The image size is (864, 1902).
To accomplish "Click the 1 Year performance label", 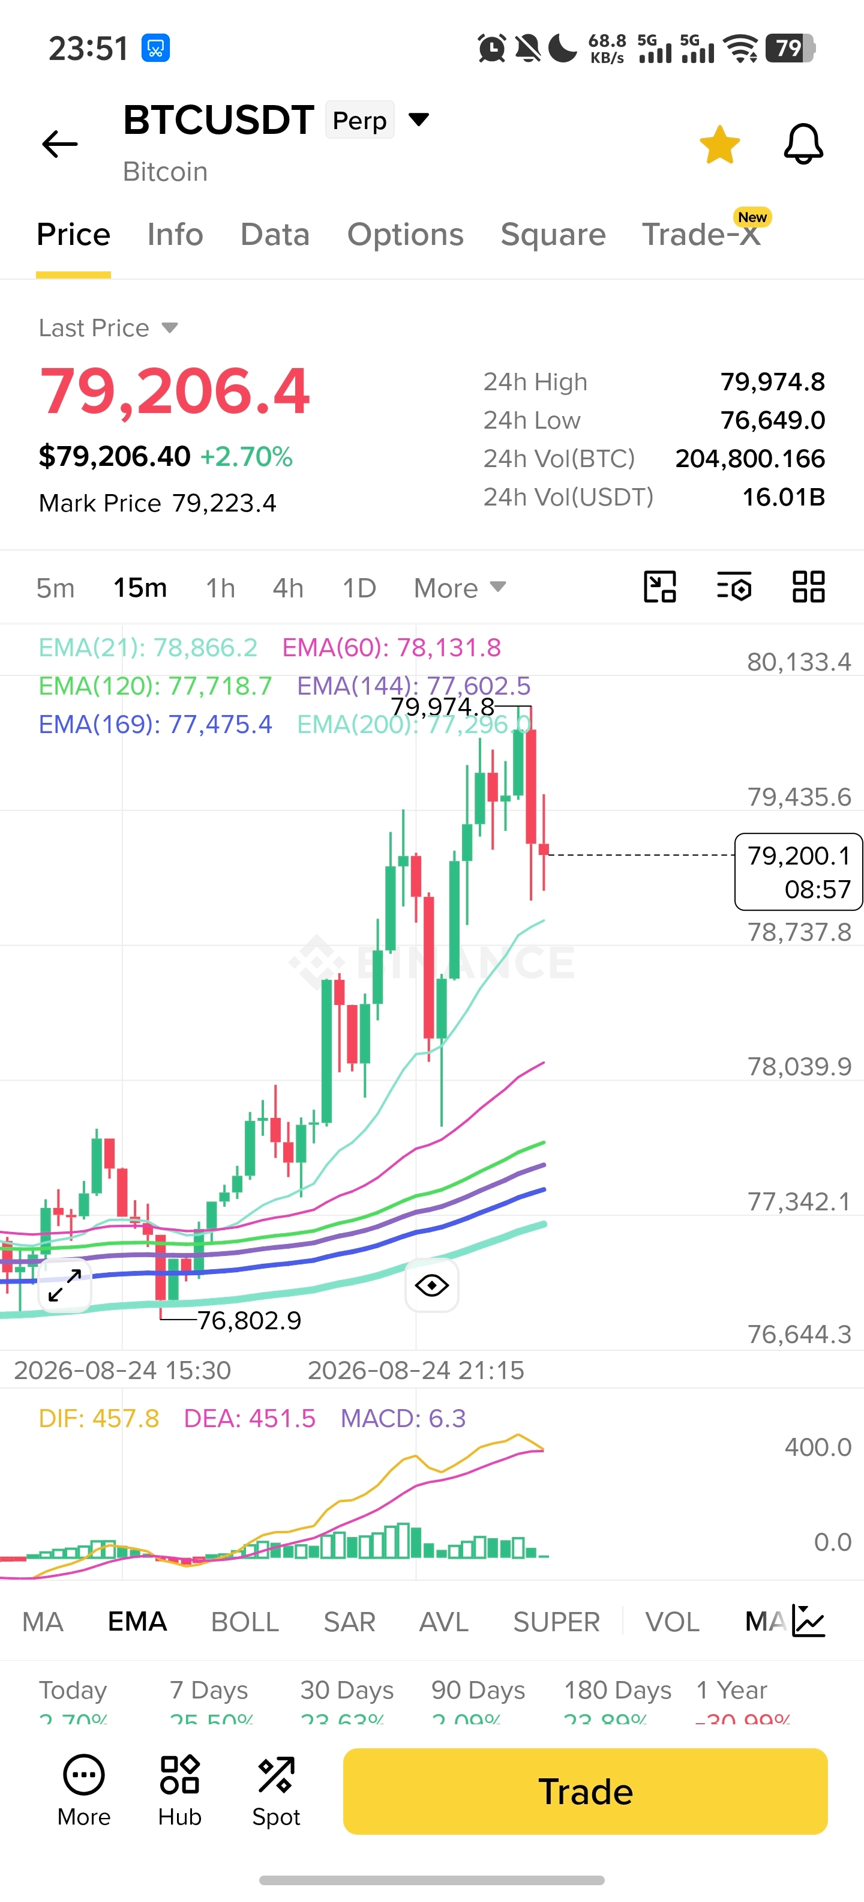I will pos(732,1691).
